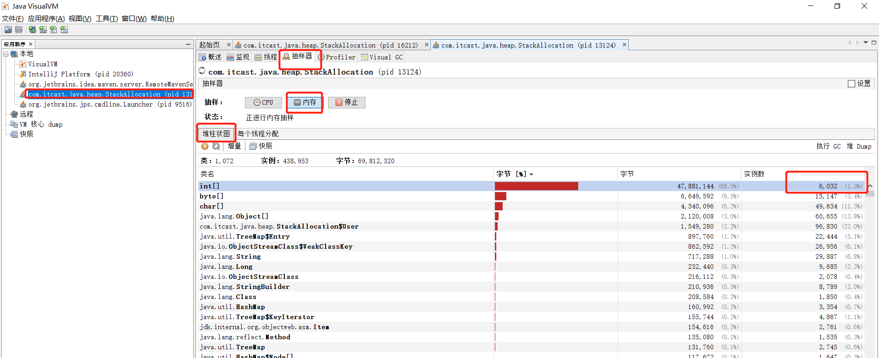Switch to the 起始页 tab
Viewport: 879px width, 358px height.
tap(210, 45)
